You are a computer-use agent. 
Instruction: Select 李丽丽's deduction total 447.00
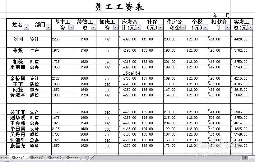[219, 67]
